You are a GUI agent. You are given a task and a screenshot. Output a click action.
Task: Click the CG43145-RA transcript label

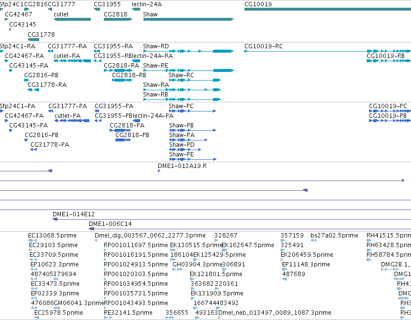(29, 66)
